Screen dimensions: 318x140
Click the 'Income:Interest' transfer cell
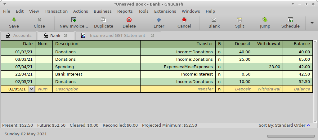[178, 74]
